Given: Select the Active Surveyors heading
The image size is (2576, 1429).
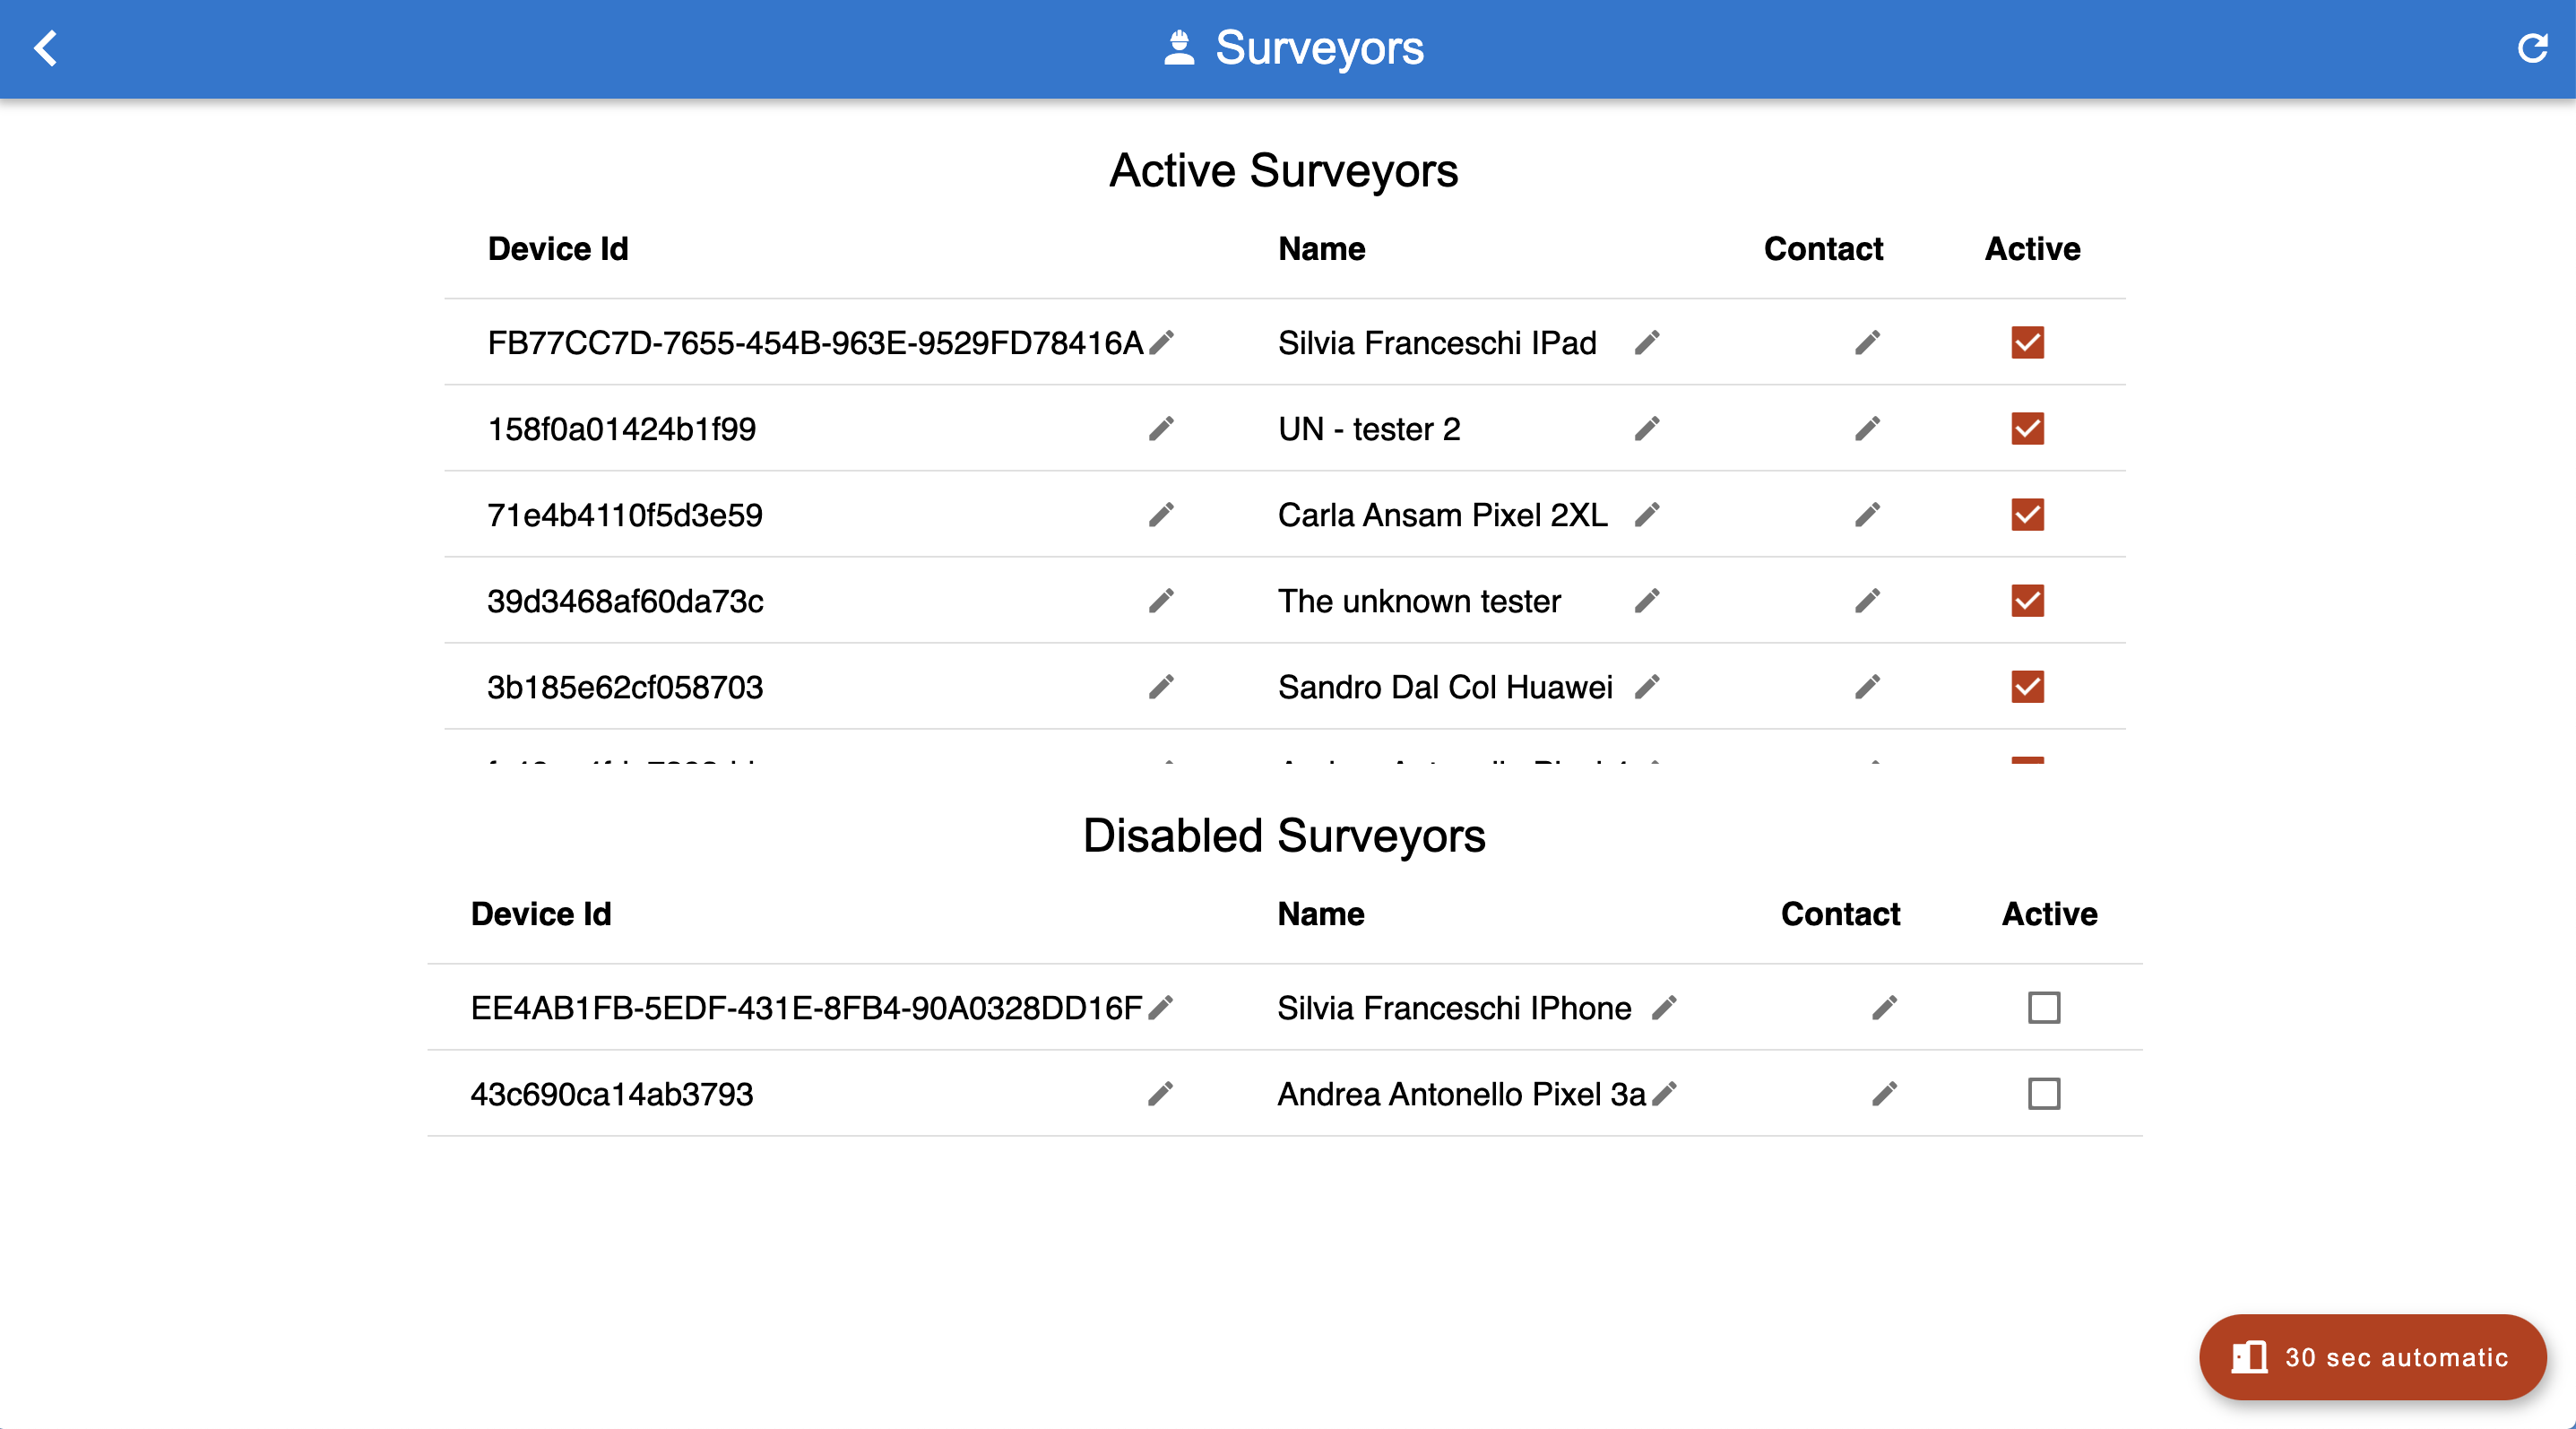Looking at the screenshot, I should (x=1284, y=171).
